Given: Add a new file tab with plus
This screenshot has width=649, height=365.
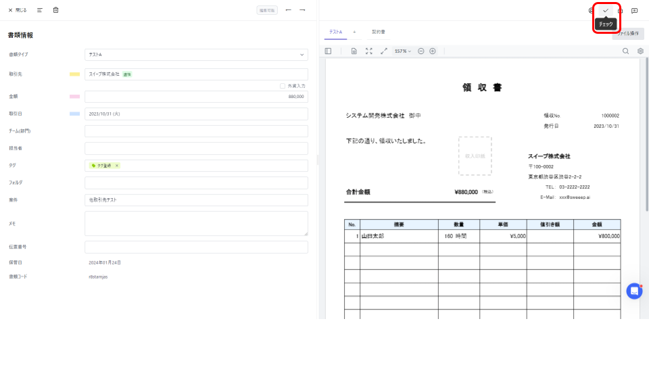Looking at the screenshot, I should pyautogui.click(x=354, y=32).
